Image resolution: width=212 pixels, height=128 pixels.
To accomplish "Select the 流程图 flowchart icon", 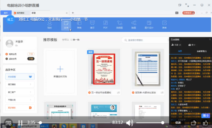I will 119,25.
